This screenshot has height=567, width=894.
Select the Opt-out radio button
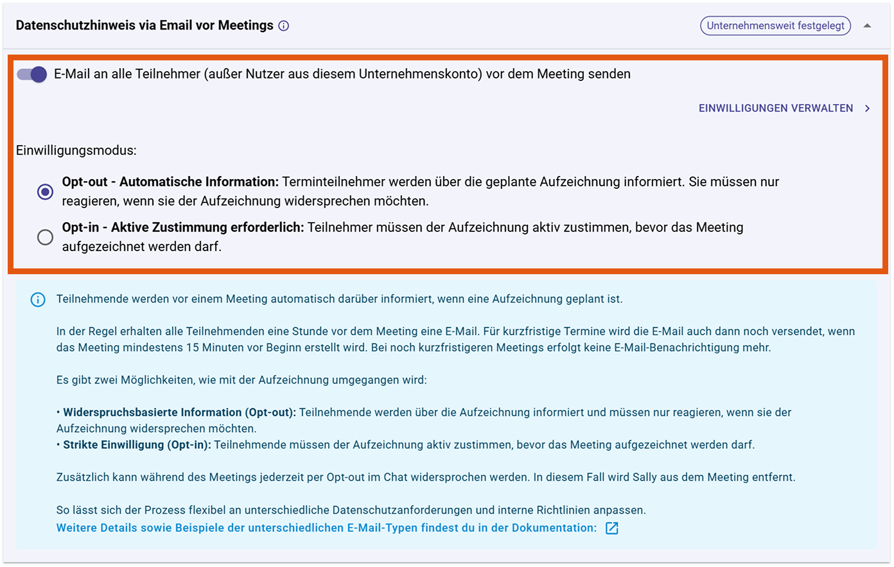pyautogui.click(x=45, y=191)
